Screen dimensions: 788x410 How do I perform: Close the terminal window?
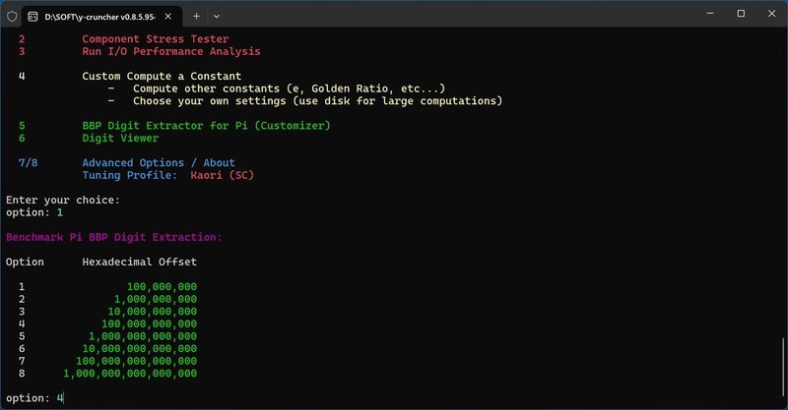coord(769,15)
